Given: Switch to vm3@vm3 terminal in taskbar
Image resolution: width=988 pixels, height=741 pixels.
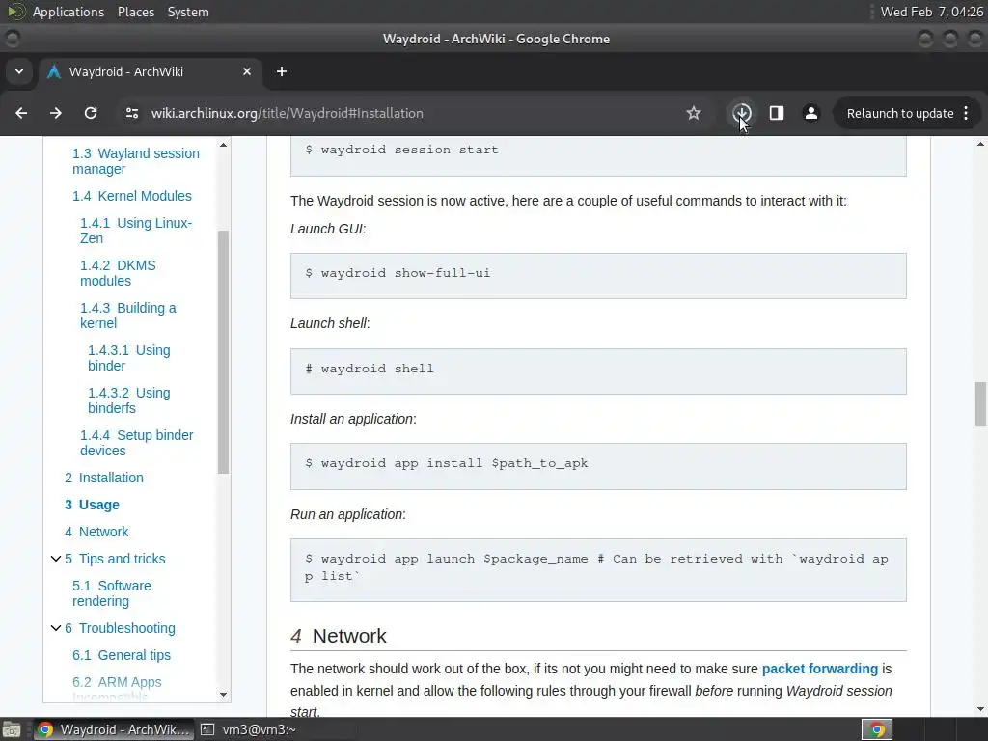Looking at the screenshot, I should (248, 729).
